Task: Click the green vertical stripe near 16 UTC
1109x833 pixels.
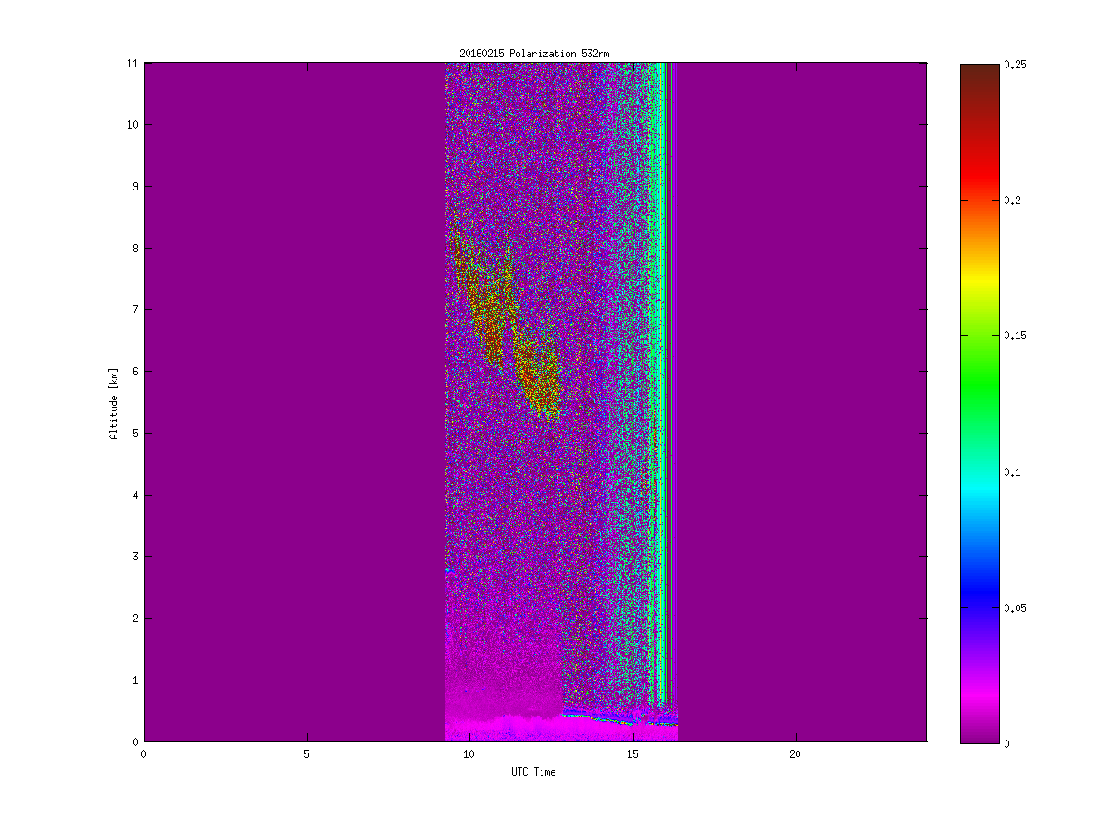Action: [662, 370]
